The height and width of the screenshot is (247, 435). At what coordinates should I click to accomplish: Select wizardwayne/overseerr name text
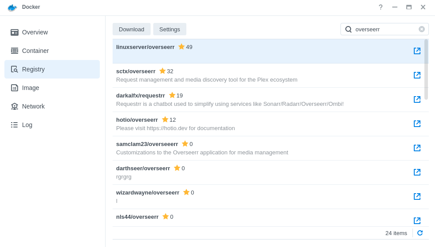148,193
